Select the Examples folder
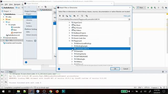Screen dimensions: 168x94 (x=80, y=51)
